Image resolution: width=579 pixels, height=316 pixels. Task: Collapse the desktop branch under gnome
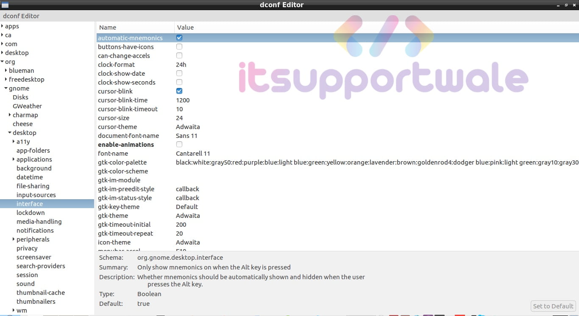(9, 132)
